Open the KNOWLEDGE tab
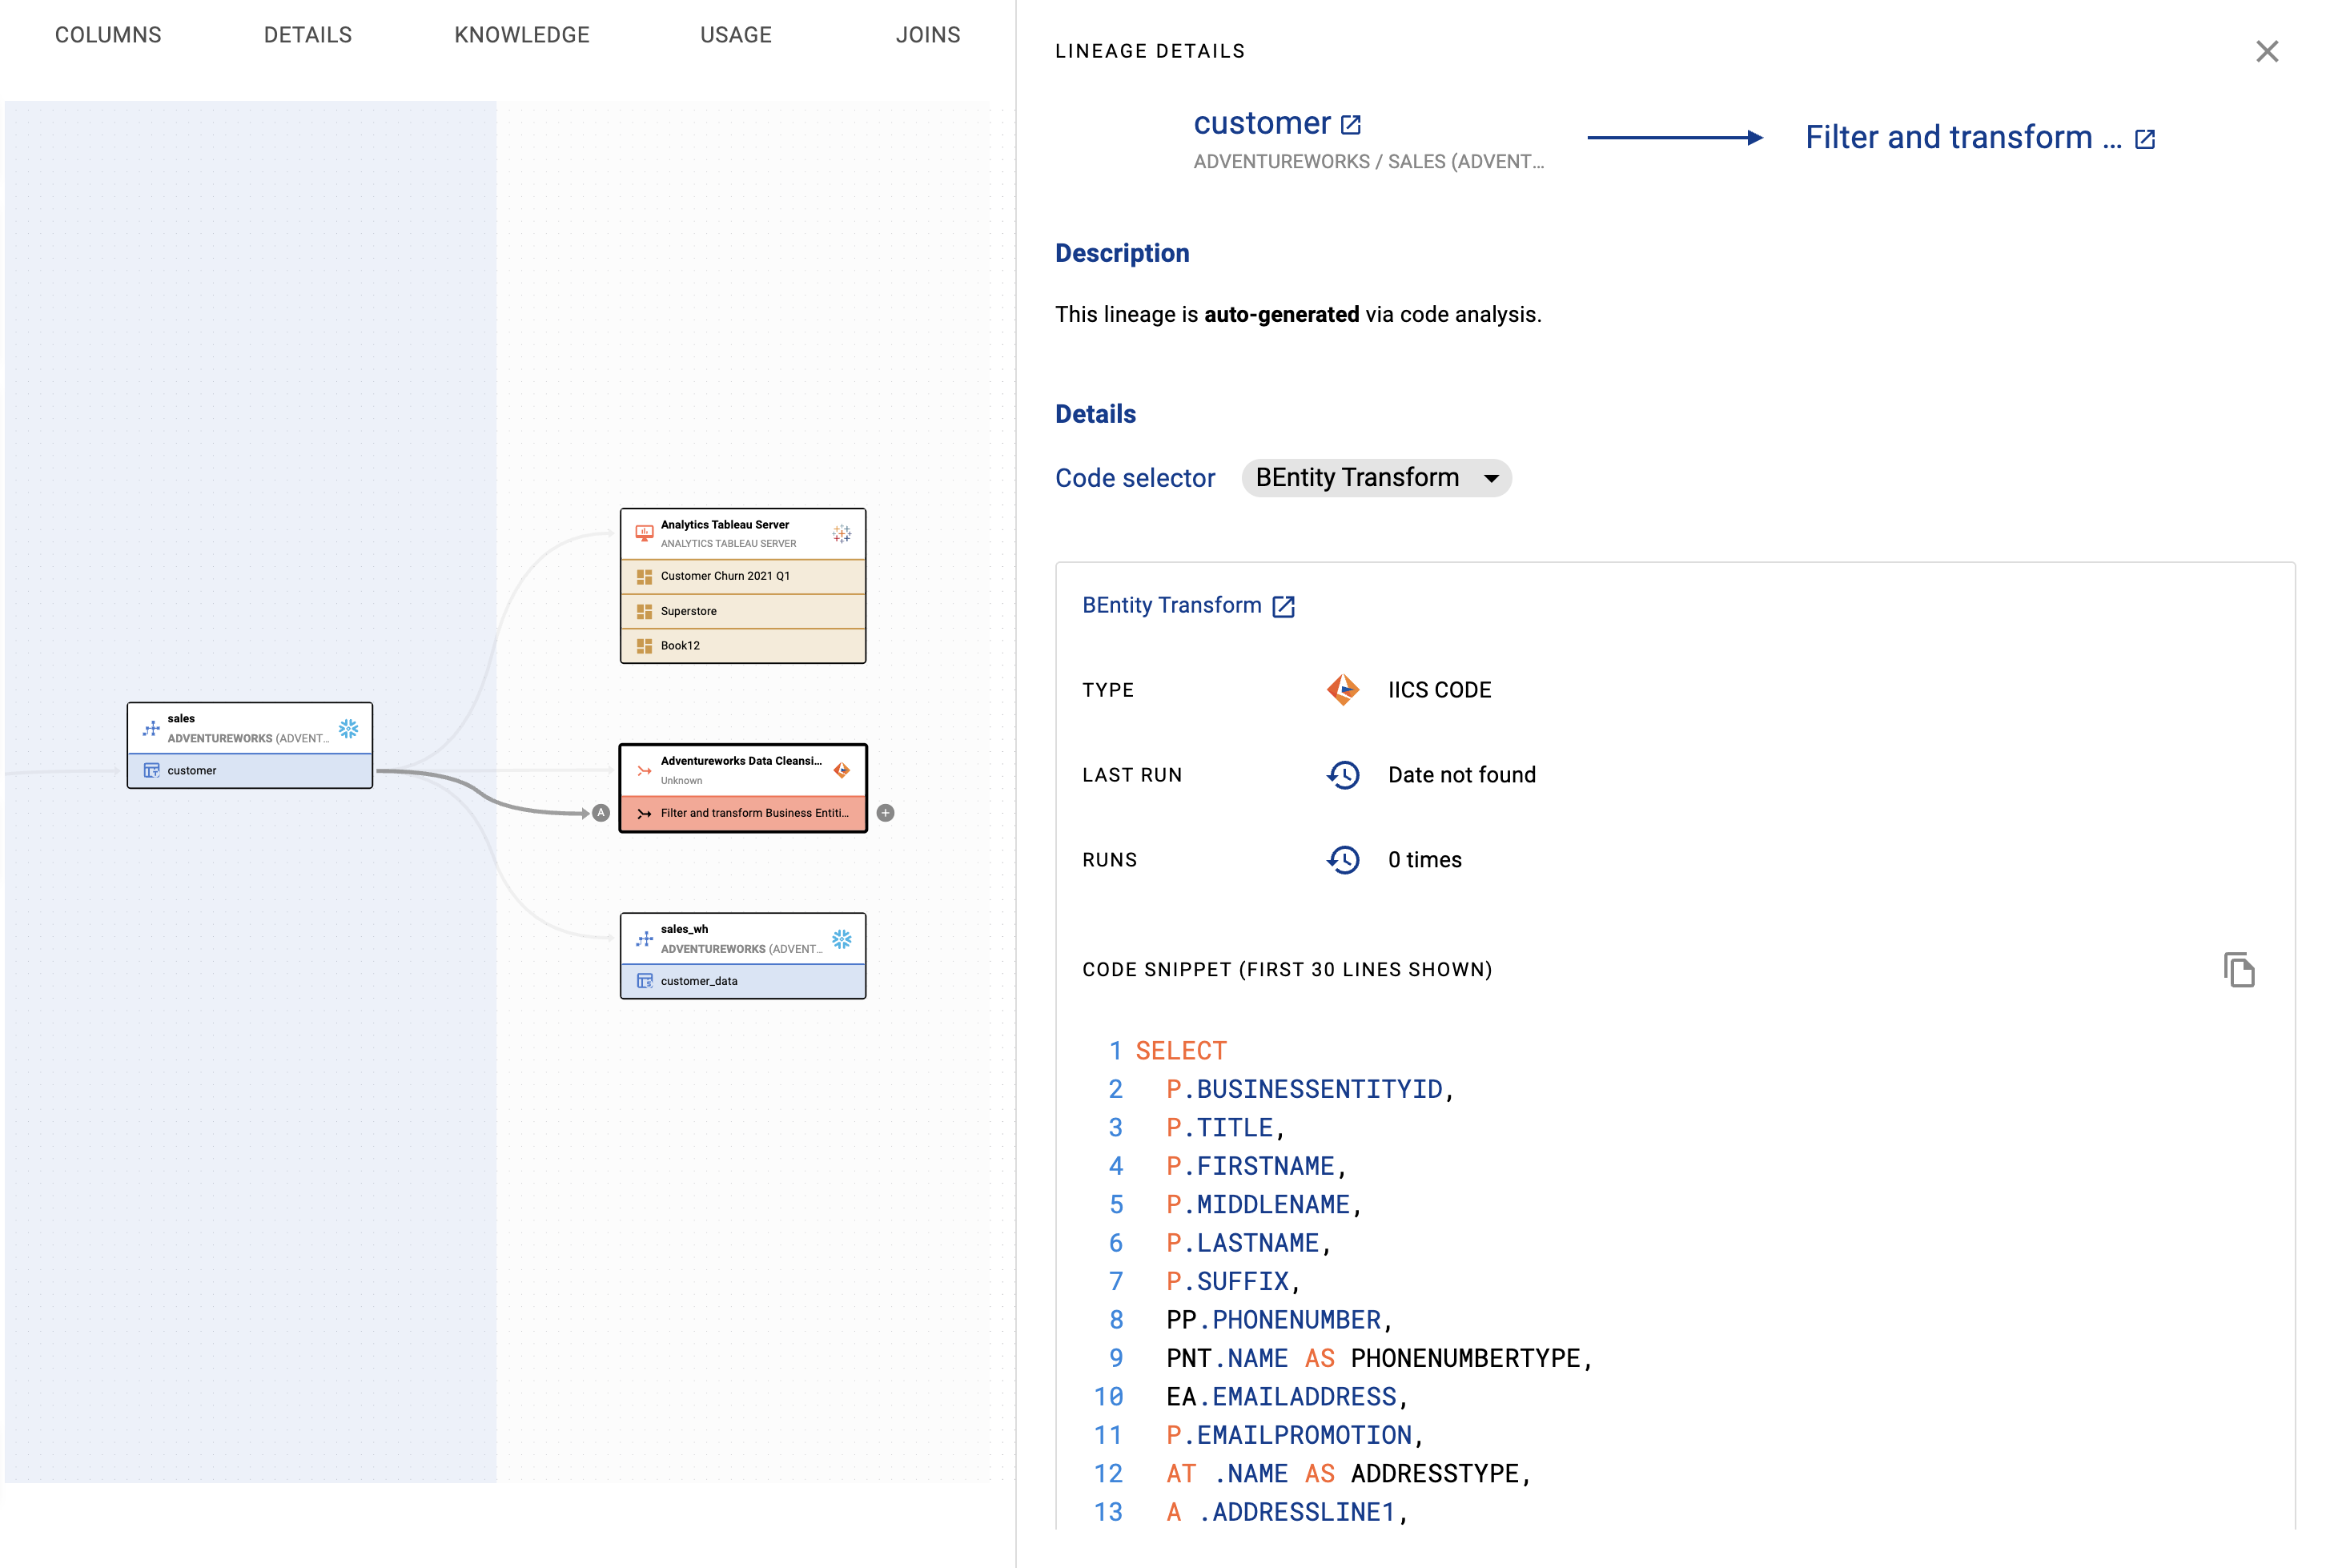Image resolution: width=2330 pixels, height=1568 pixels. tap(522, 35)
